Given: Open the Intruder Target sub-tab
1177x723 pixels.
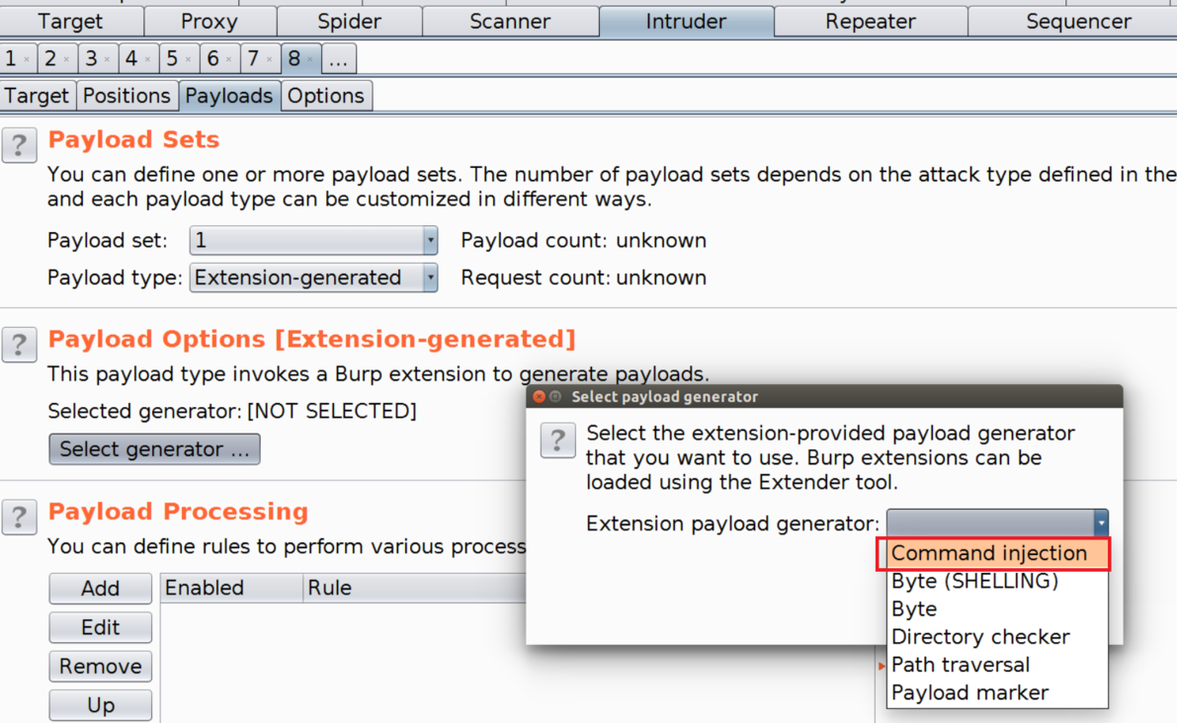Looking at the screenshot, I should (37, 96).
